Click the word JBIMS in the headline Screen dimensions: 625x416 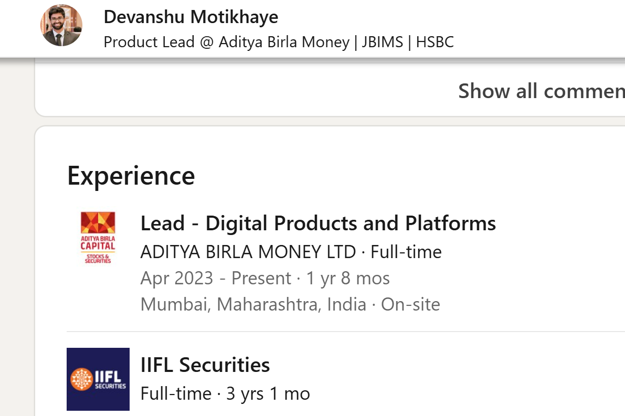point(382,42)
